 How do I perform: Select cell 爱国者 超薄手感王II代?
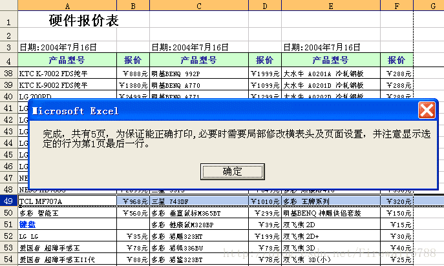[x=67, y=259]
